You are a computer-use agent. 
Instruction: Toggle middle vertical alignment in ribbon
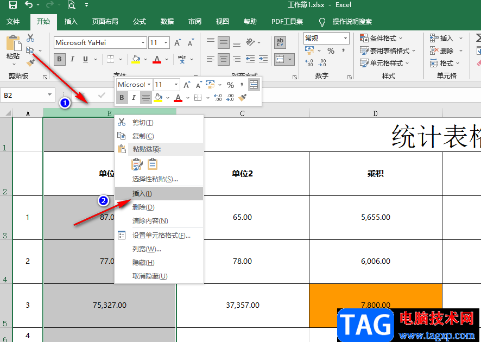point(224,43)
